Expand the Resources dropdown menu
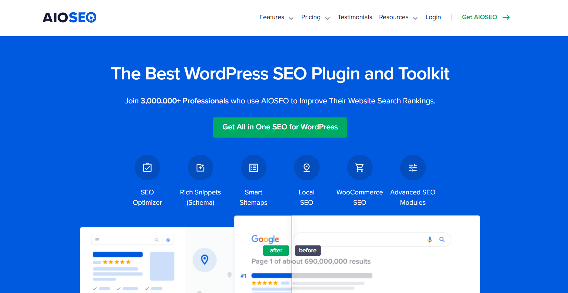The height and width of the screenshot is (293, 568). pos(398,17)
